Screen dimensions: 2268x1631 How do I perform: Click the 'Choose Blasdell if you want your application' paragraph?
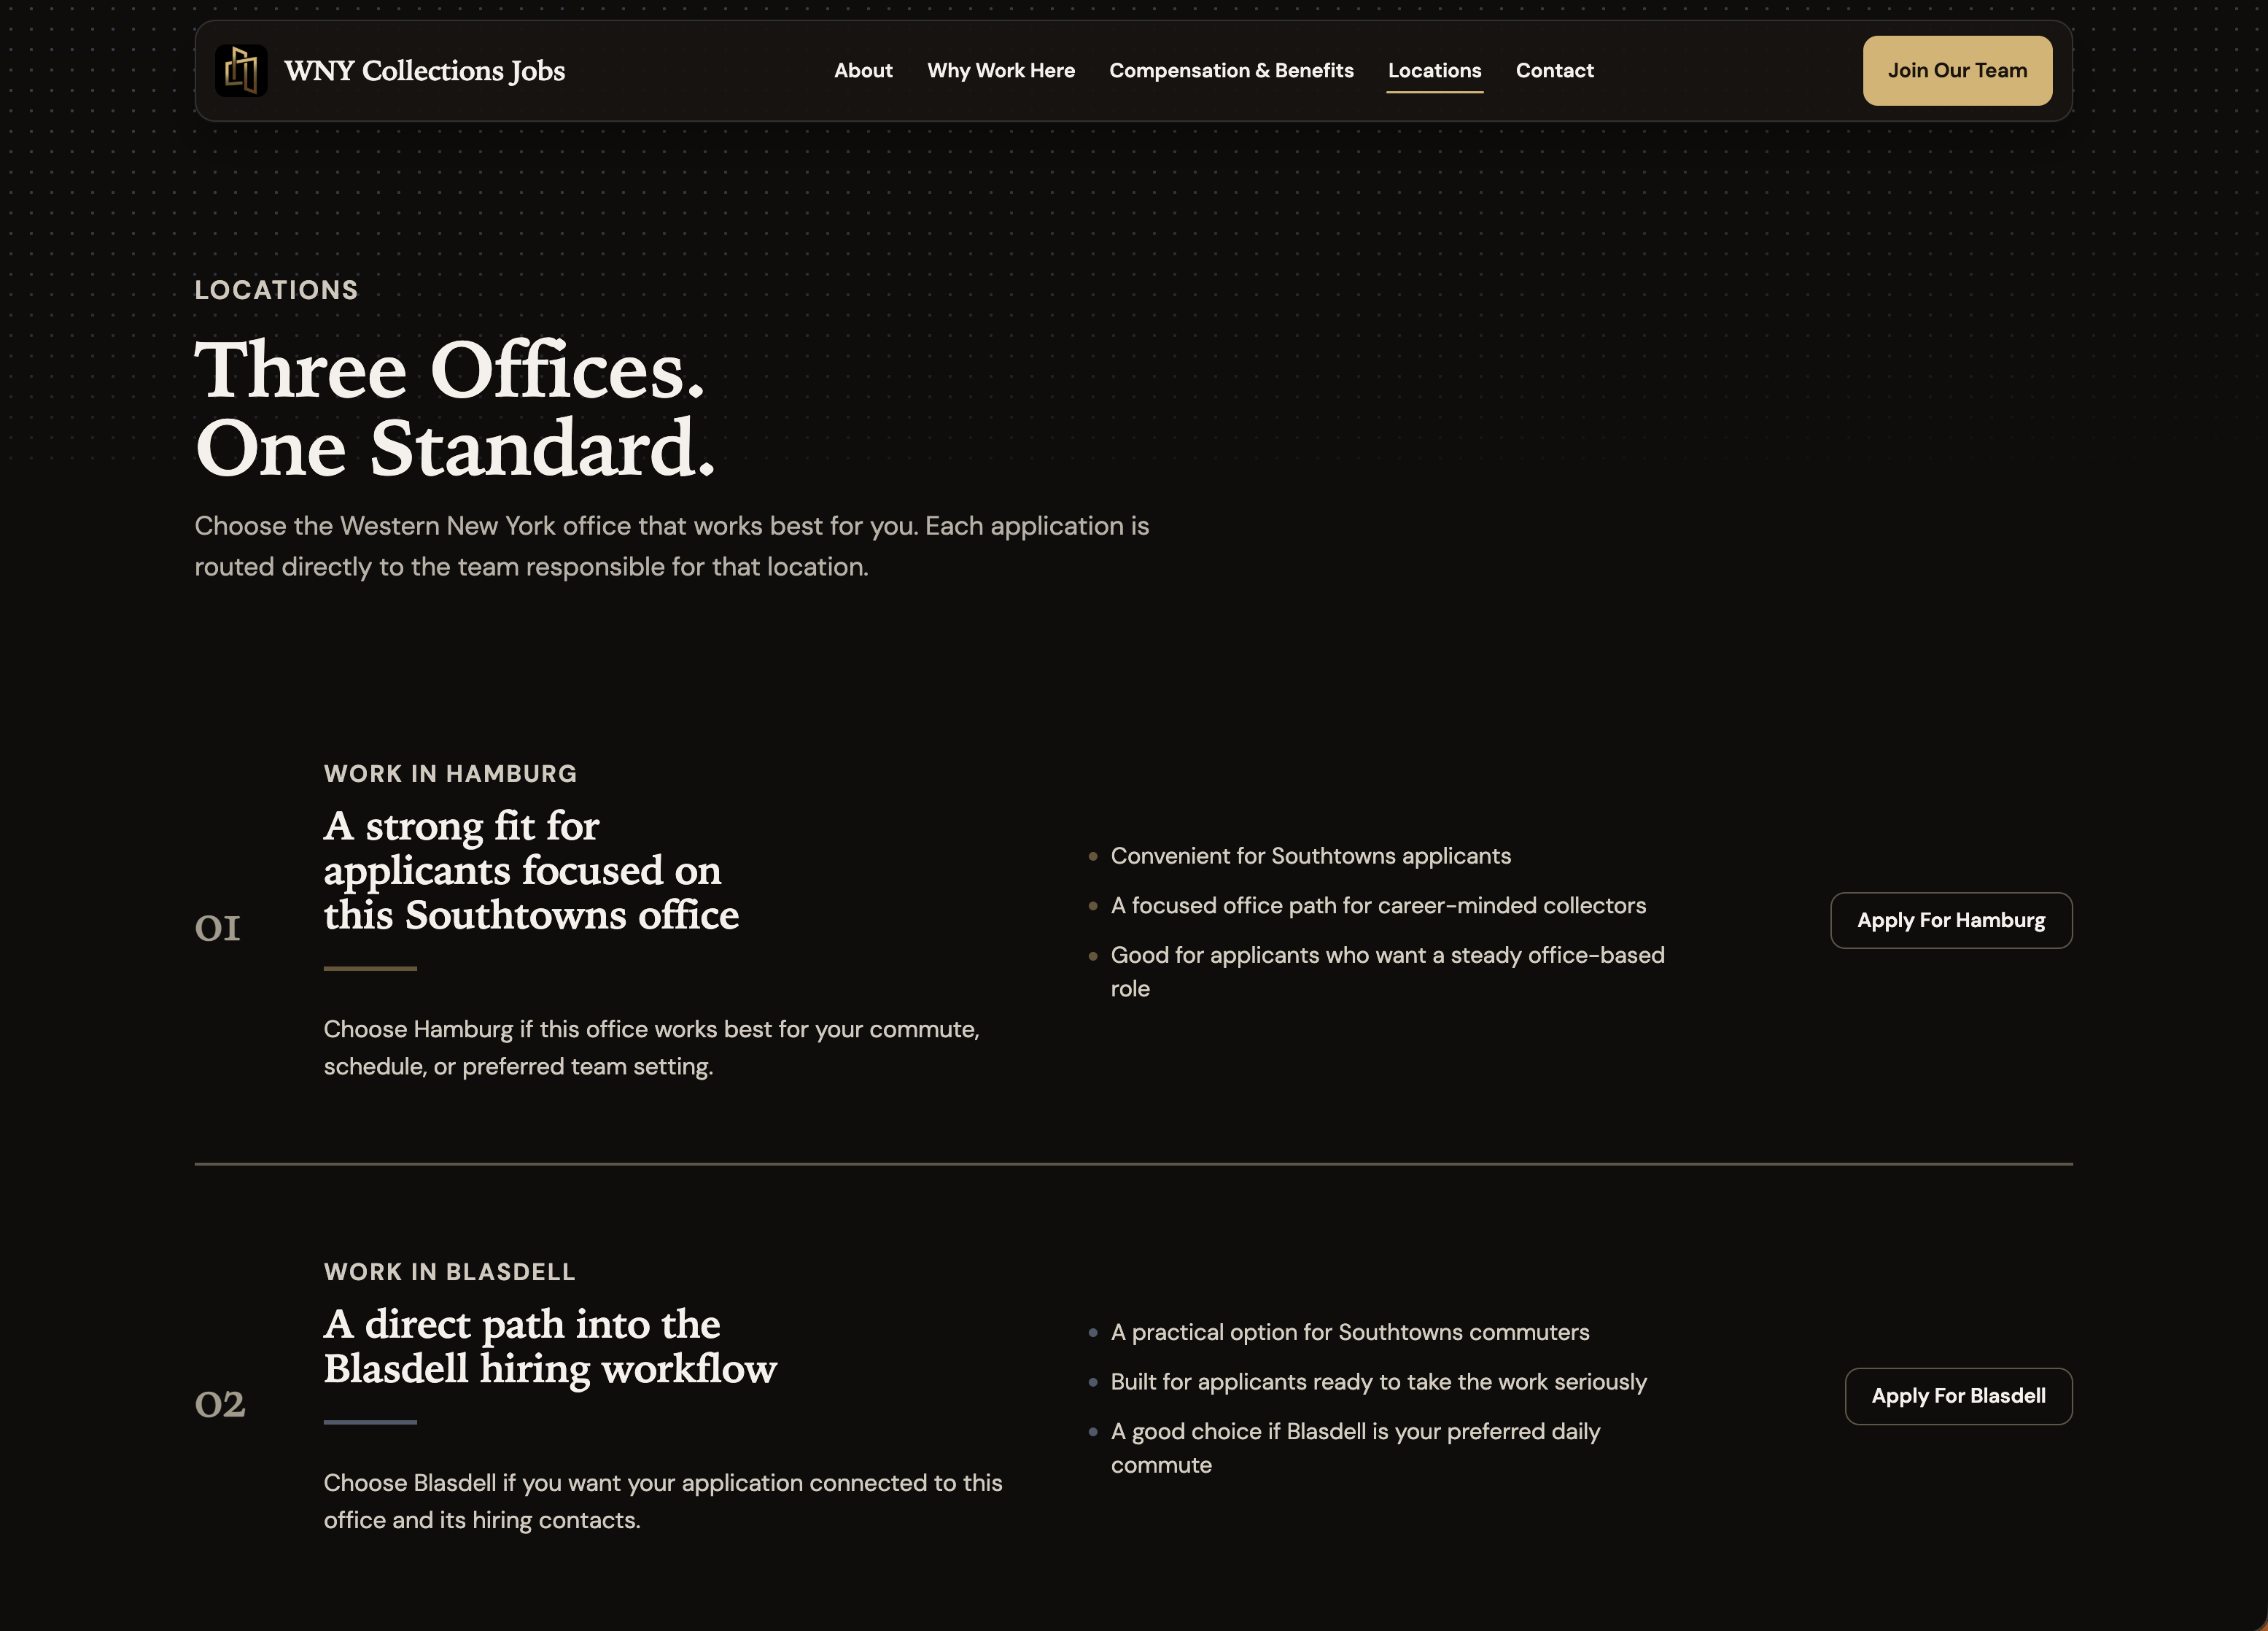(662, 1502)
